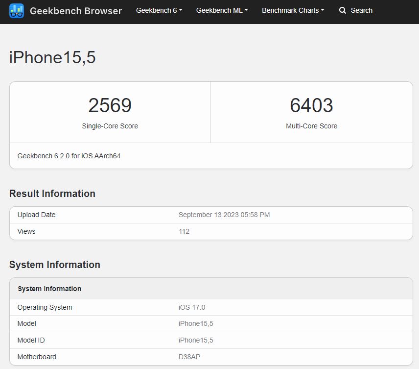Click the Motherboard label

pos(37,357)
